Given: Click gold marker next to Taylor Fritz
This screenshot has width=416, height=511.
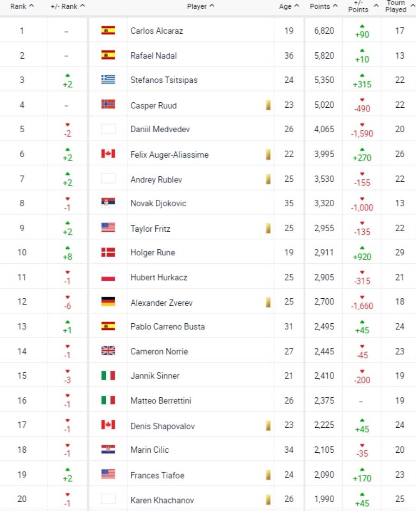Looking at the screenshot, I should click(x=268, y=228).
